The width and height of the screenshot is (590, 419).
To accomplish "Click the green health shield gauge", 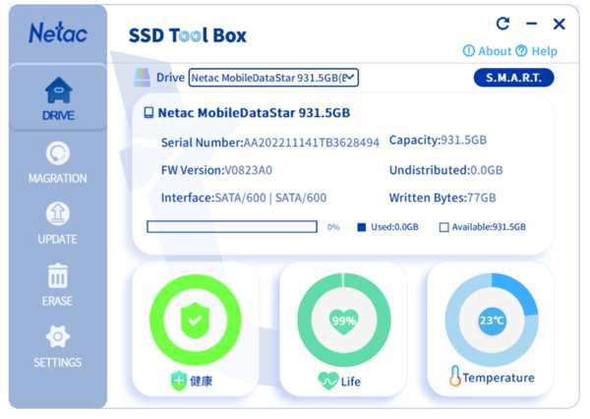I will (196, 320).
